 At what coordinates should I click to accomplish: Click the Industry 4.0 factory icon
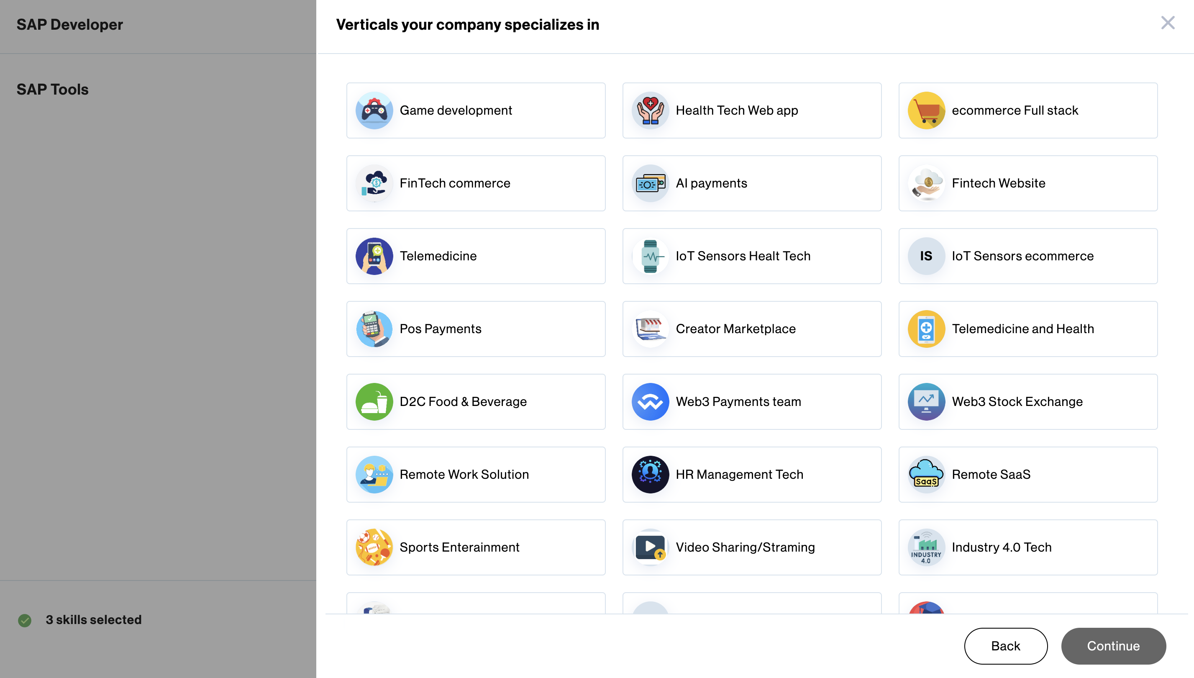pos(926,547)
